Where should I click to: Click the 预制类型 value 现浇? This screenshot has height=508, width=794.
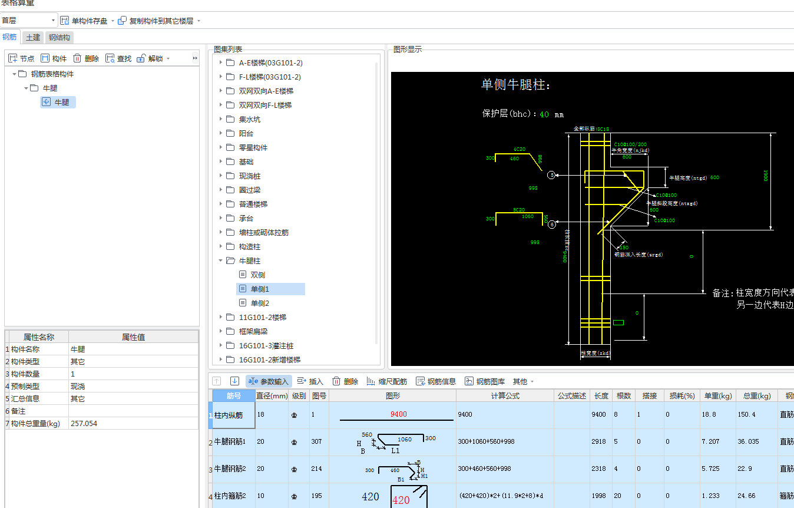133,387
